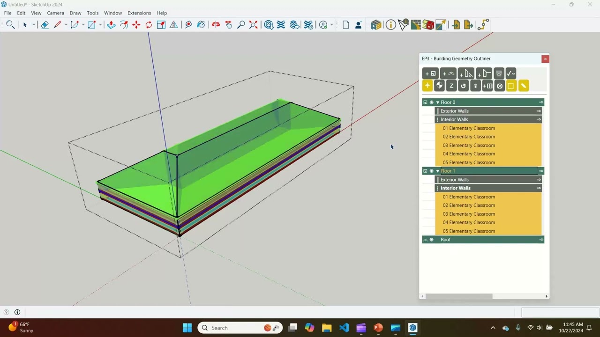
Task: Click the Outliner horizontal scrollbar thumb
Action: tap(459, 296)
